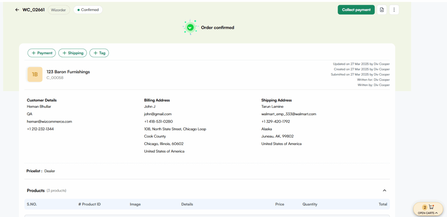Click the Wizorder label chip

tap(58, 10)
